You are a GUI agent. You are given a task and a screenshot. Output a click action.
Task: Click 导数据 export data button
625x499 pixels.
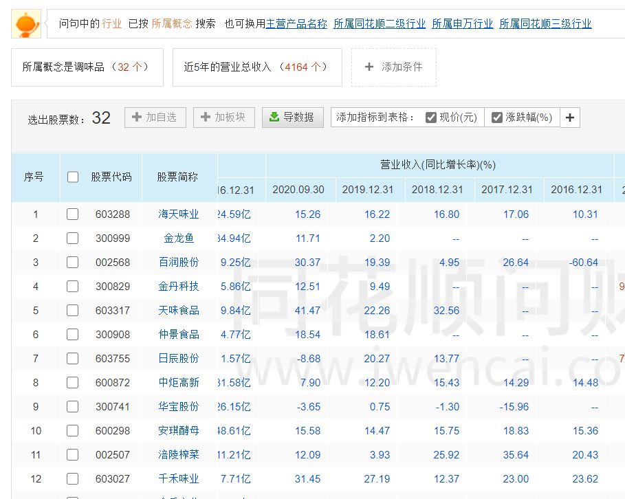point(293,117)
